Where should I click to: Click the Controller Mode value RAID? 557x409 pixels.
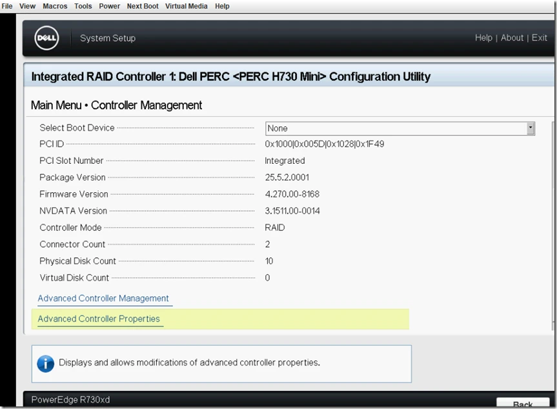pyautogui.click(x=274, y=227)
